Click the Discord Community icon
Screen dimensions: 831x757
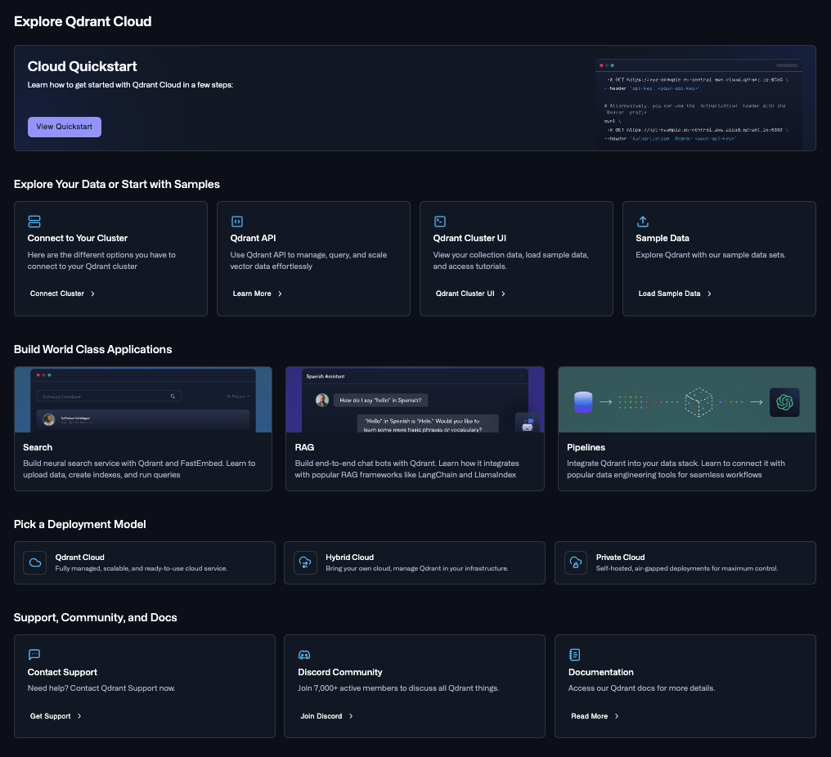pos(304,654)
